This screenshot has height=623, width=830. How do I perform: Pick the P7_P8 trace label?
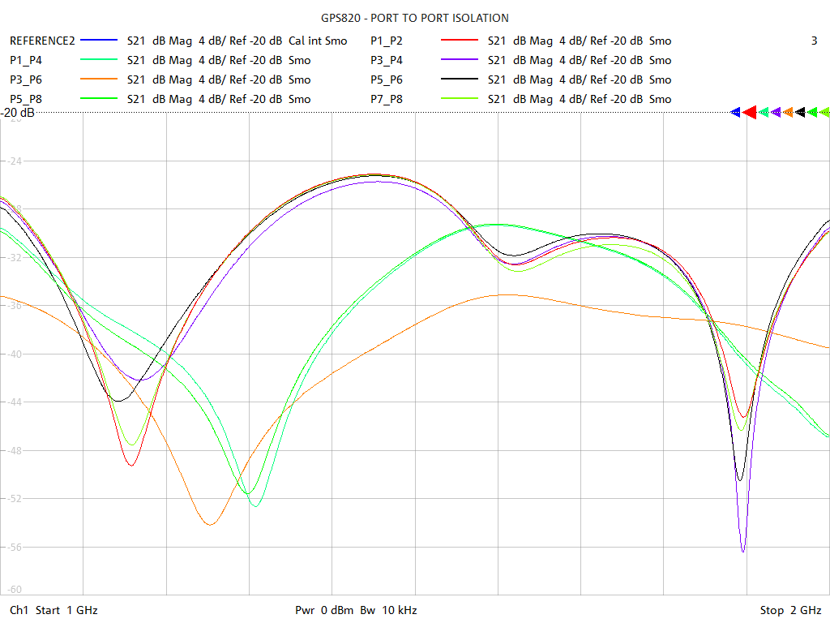387,99
